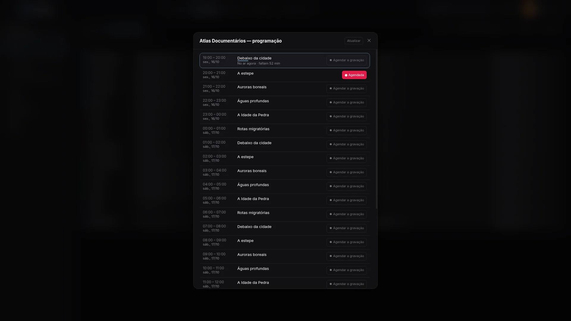
Task: Unschedule the Agendada recording for A estepe
Action: coord(354,75)
